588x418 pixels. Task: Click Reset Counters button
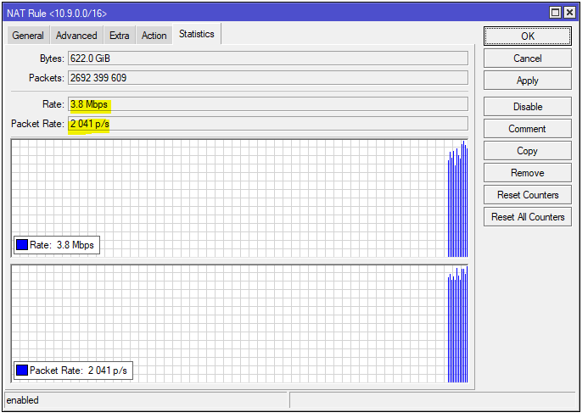pos(527,195)
